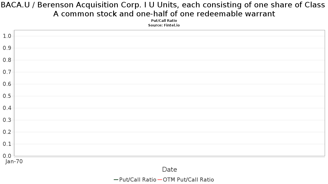Toggle the OTM Put/Call Ratio legend entry
The width and height of the screenshot is (328, 184).
coord(186,180)
